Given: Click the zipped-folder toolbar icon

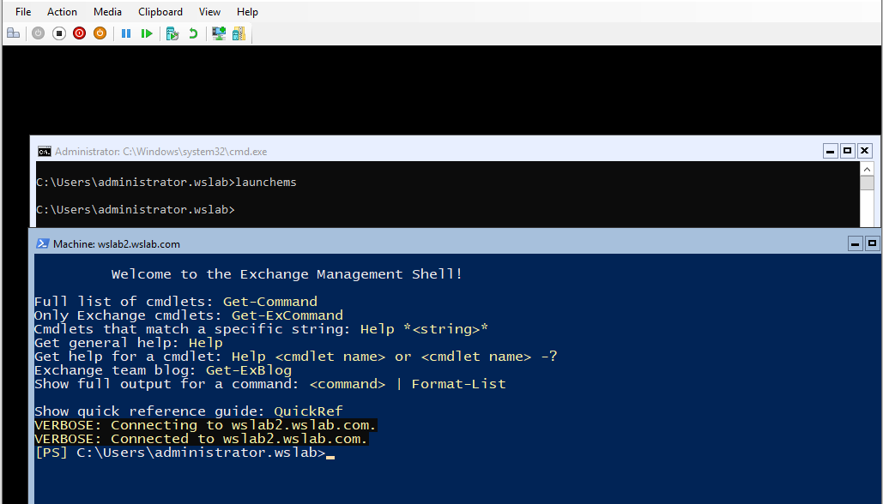Looking at the screenshot, I should click(239, 33).
